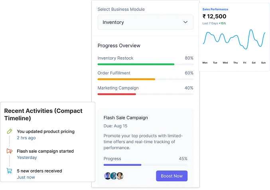Click the megaphone flash sale icon
Viewport: 270px width, 190px height.
10,151
